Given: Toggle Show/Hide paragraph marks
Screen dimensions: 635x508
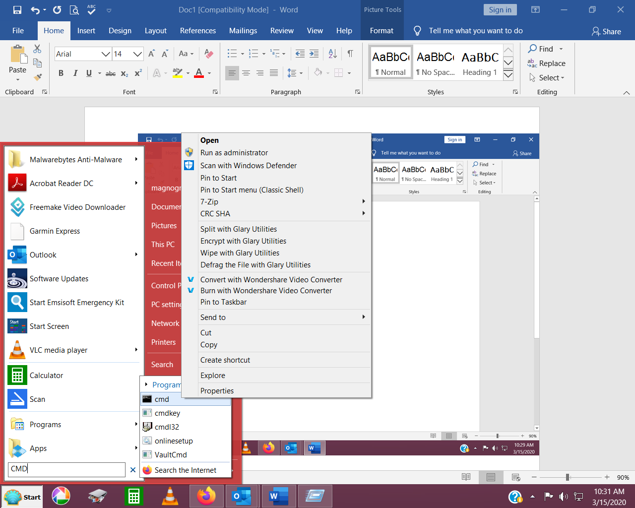Looking at the screenshot, I should 350,54.
